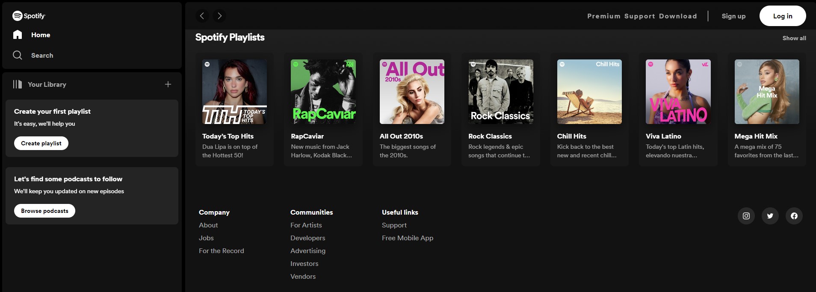The height and width of the screenshot is (292, 816).
Task: Click the Your Library stack icon
Action: pyautogui.click(x=17, y=84)
